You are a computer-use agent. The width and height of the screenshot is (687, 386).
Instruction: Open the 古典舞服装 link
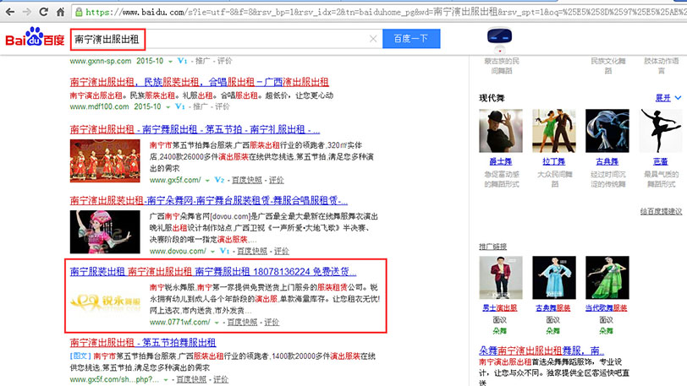pyautogui.click(x=553, y=308)
